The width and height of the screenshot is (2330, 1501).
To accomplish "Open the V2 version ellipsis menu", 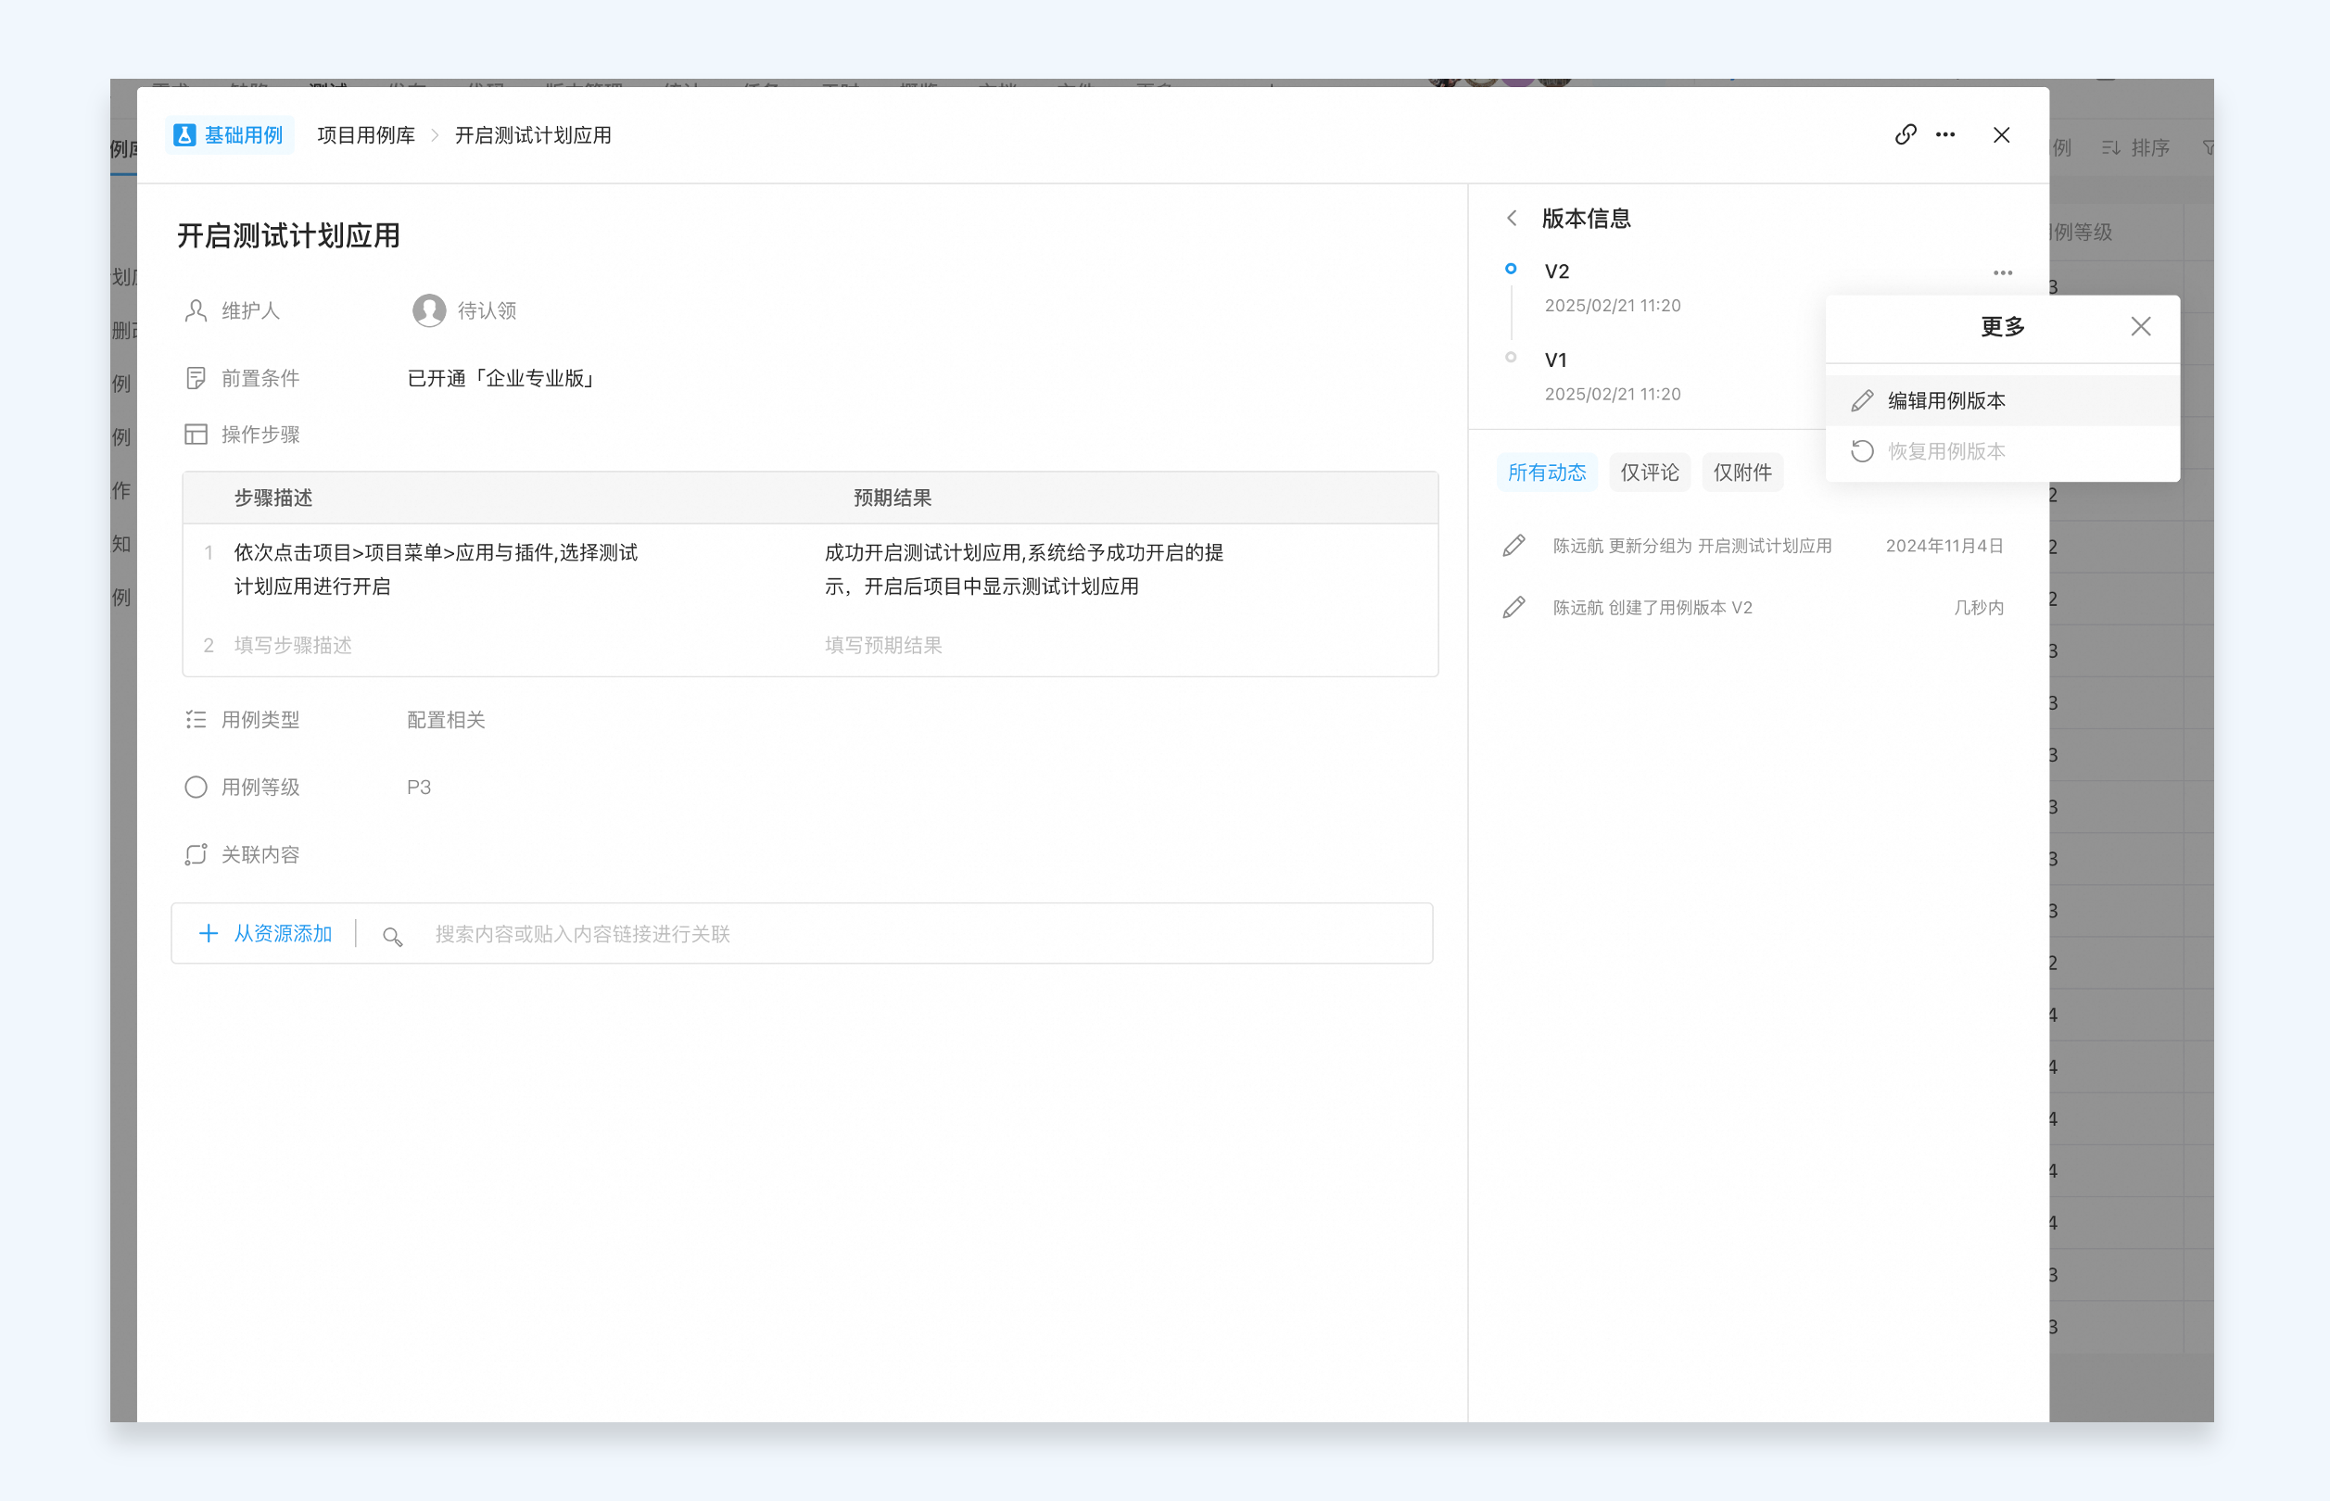I will [2003, 273].
